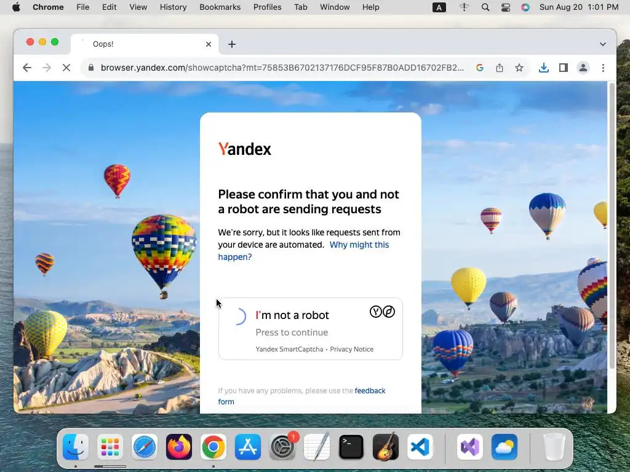This screenshot has height=472, width=630.
Task: Open TextEdit from the Dock
Action: pos(317,447)
